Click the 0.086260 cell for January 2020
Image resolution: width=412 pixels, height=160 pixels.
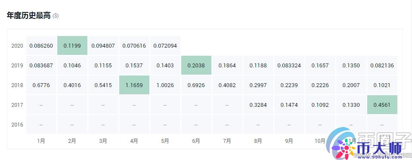41,45
